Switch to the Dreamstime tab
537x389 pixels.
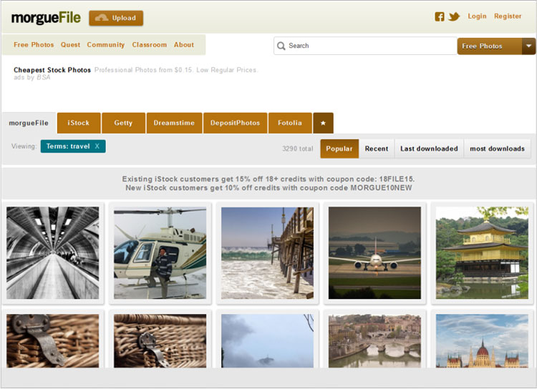pos(174,123)
